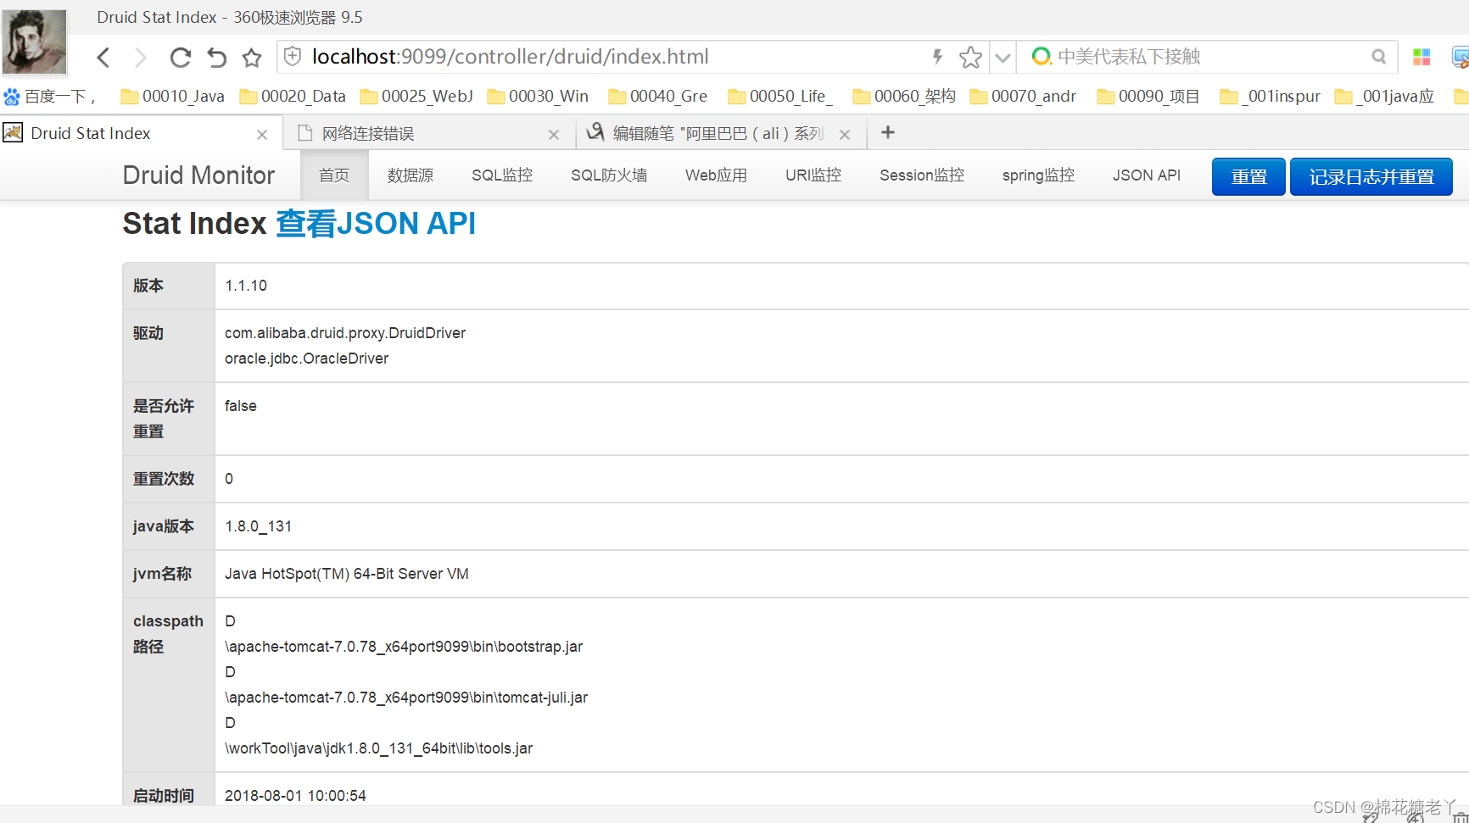The image size is (1469, 823).
Task: Open the 00090_项目 bookmark folder
Action: click(x=1148, y=96)
